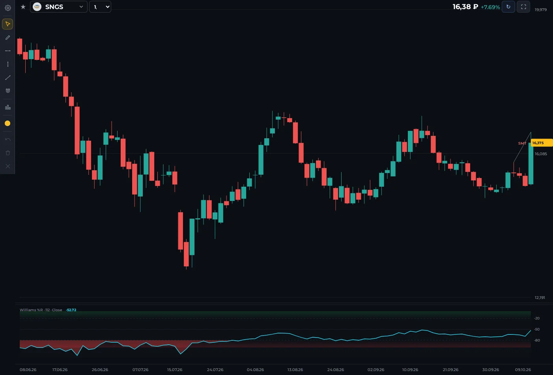Click the 10.09.26 date label

[410, 370]
